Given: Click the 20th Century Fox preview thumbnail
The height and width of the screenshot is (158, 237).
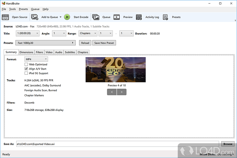Looking at the screenshot, I should coord(116,70).
